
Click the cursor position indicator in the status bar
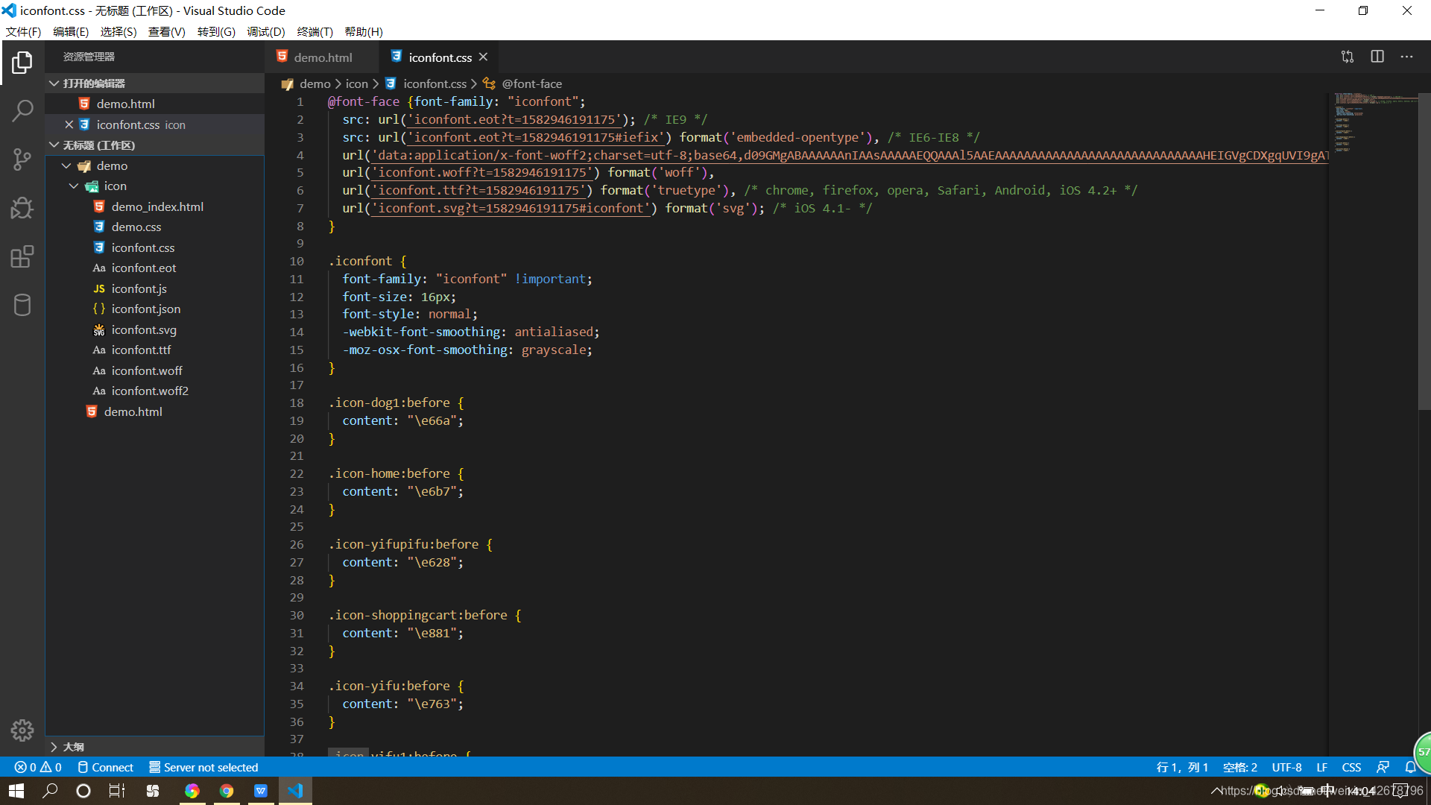point(1182,767)
